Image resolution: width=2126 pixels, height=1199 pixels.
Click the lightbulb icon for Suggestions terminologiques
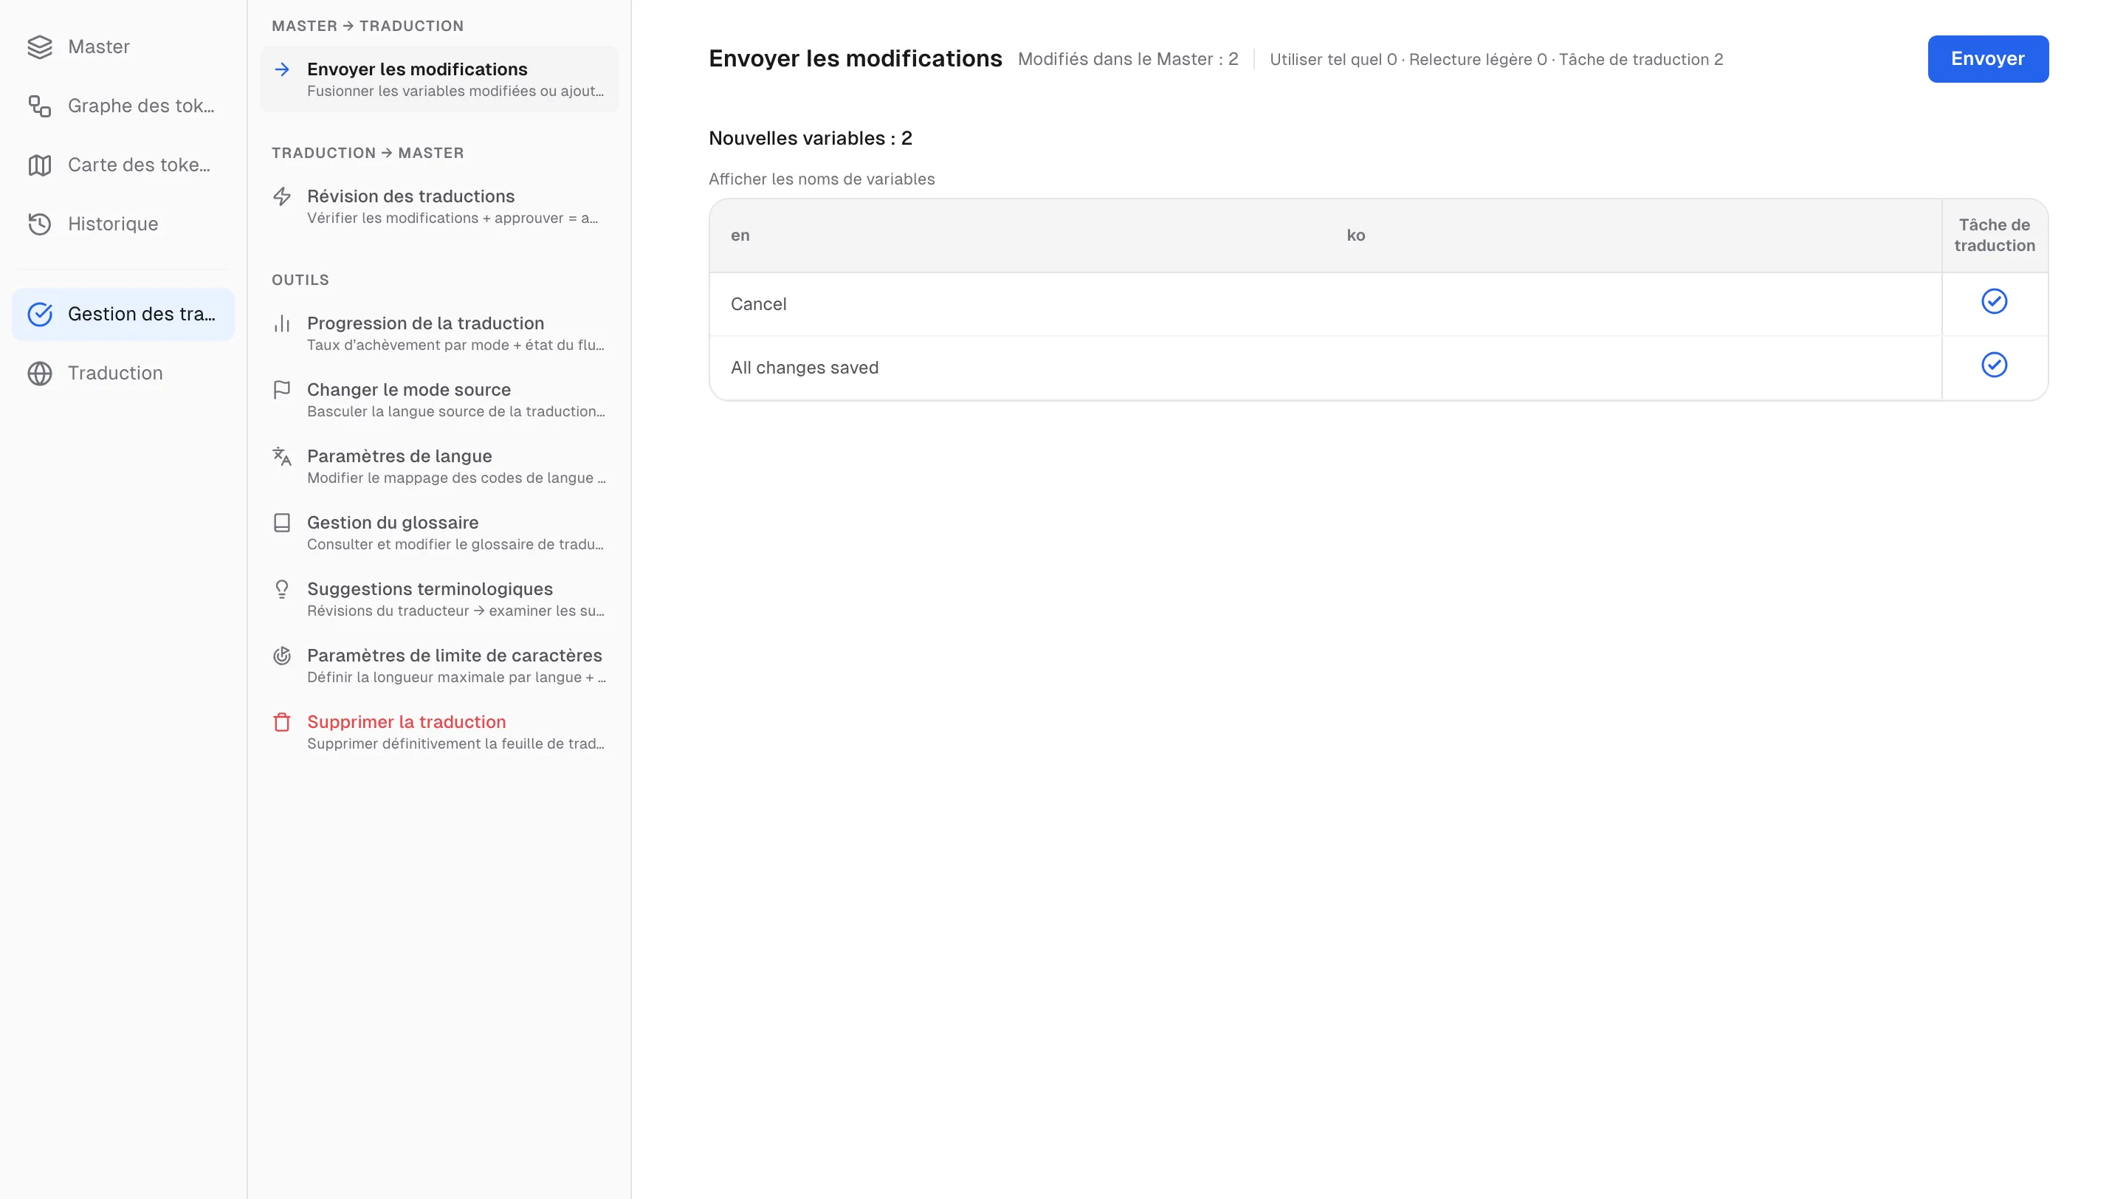pos(282,589)
